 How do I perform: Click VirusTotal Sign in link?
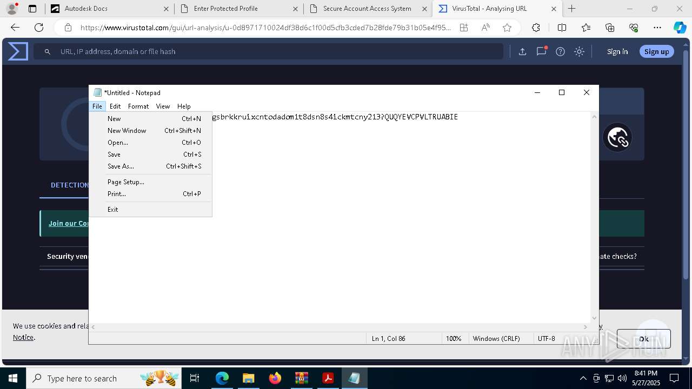617,51
